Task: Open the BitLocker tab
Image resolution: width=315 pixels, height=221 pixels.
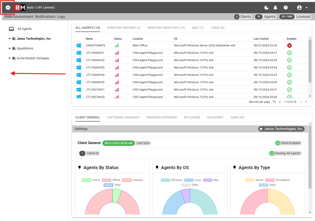Action: [192, 117]
